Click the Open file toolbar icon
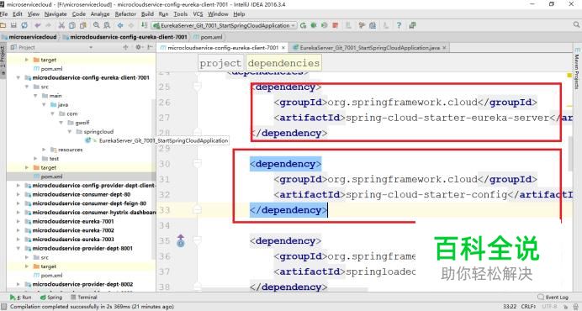Viewport: 582px width, 311px height. point(3,25)
